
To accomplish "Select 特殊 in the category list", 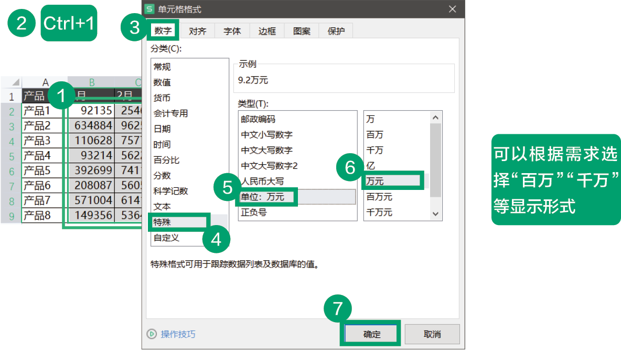I will tap(163, 222).
